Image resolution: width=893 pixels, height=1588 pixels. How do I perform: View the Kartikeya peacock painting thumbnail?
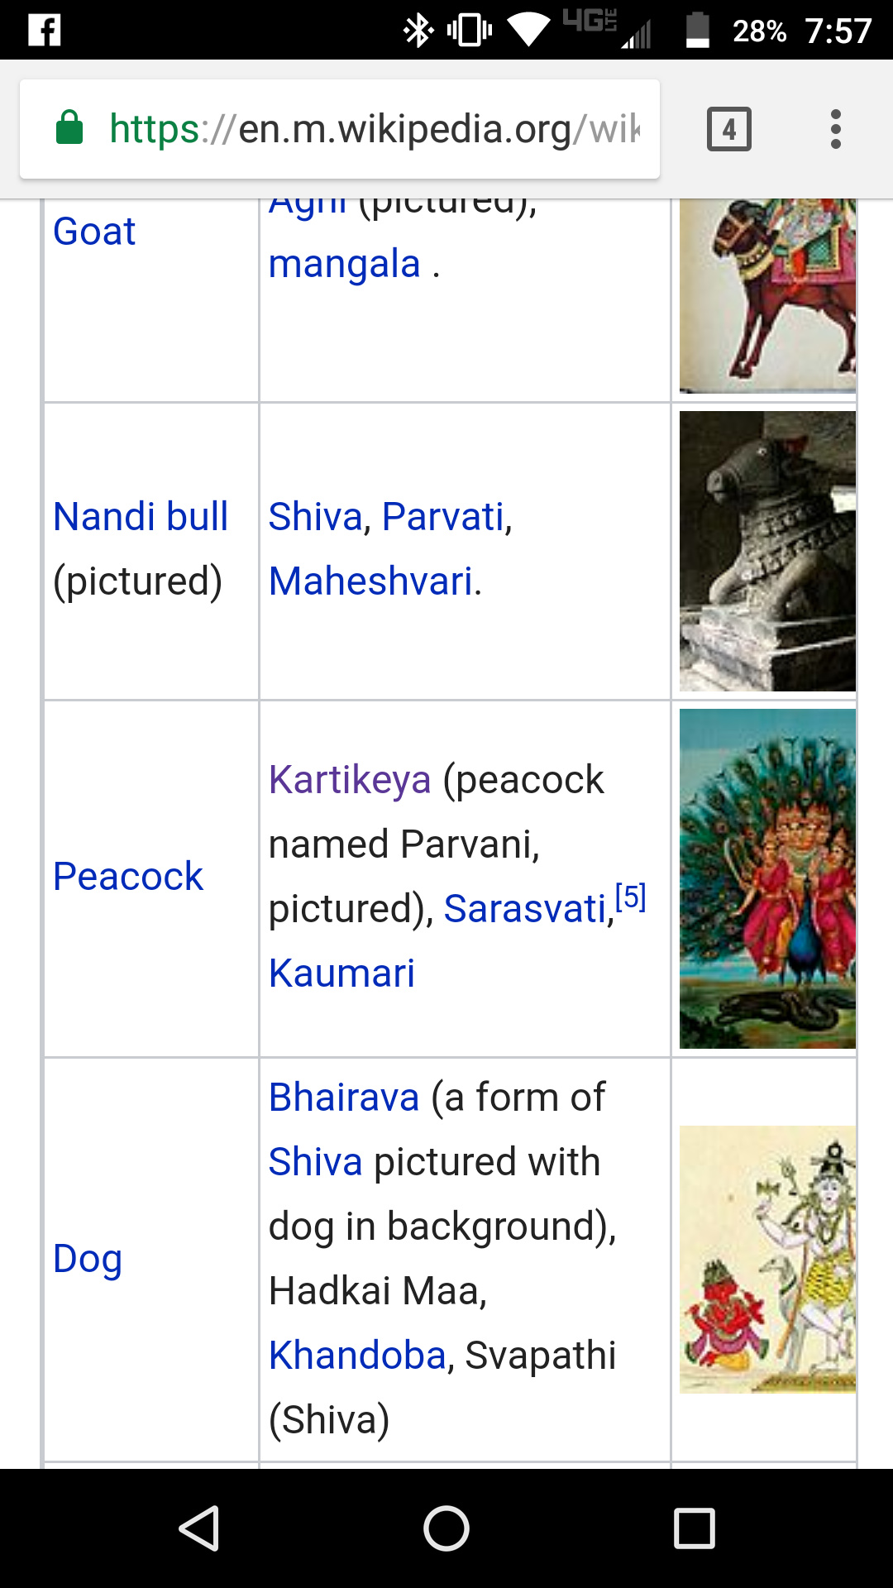coord(767,878)
